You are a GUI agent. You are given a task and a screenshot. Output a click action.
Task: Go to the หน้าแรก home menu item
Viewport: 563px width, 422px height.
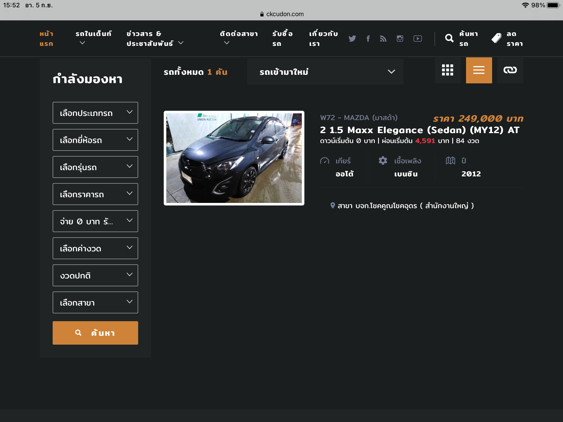(x=46, y=39)
